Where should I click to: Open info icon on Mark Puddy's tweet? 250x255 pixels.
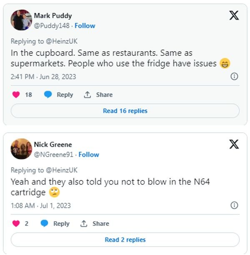(234, 77)
